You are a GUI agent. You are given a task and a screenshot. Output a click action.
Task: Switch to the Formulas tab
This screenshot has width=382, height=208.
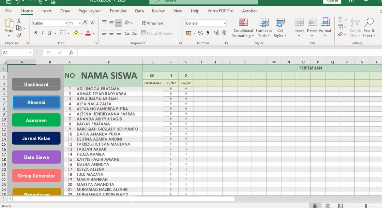click(118, 11)
